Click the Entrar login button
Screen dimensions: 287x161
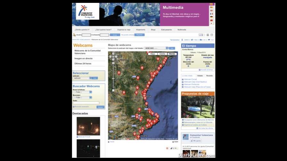click(x=115, y=35)
